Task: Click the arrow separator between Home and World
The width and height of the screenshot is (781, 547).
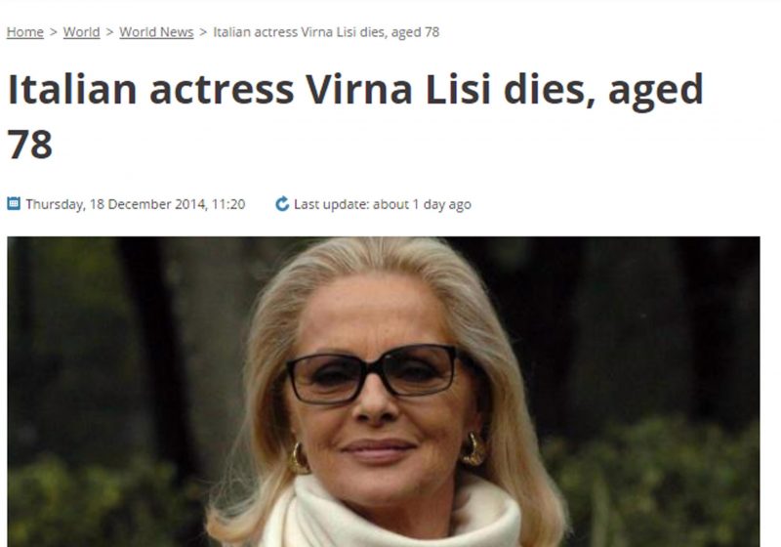Action: 54,32
